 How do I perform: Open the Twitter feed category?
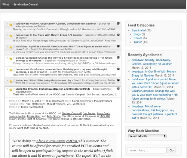138,42
